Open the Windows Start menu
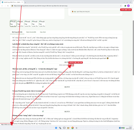Viewport: 134px width, 130px height. tap(56, 128)
